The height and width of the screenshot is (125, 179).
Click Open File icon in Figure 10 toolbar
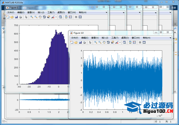pyautogui.click(x=76, y=42)
